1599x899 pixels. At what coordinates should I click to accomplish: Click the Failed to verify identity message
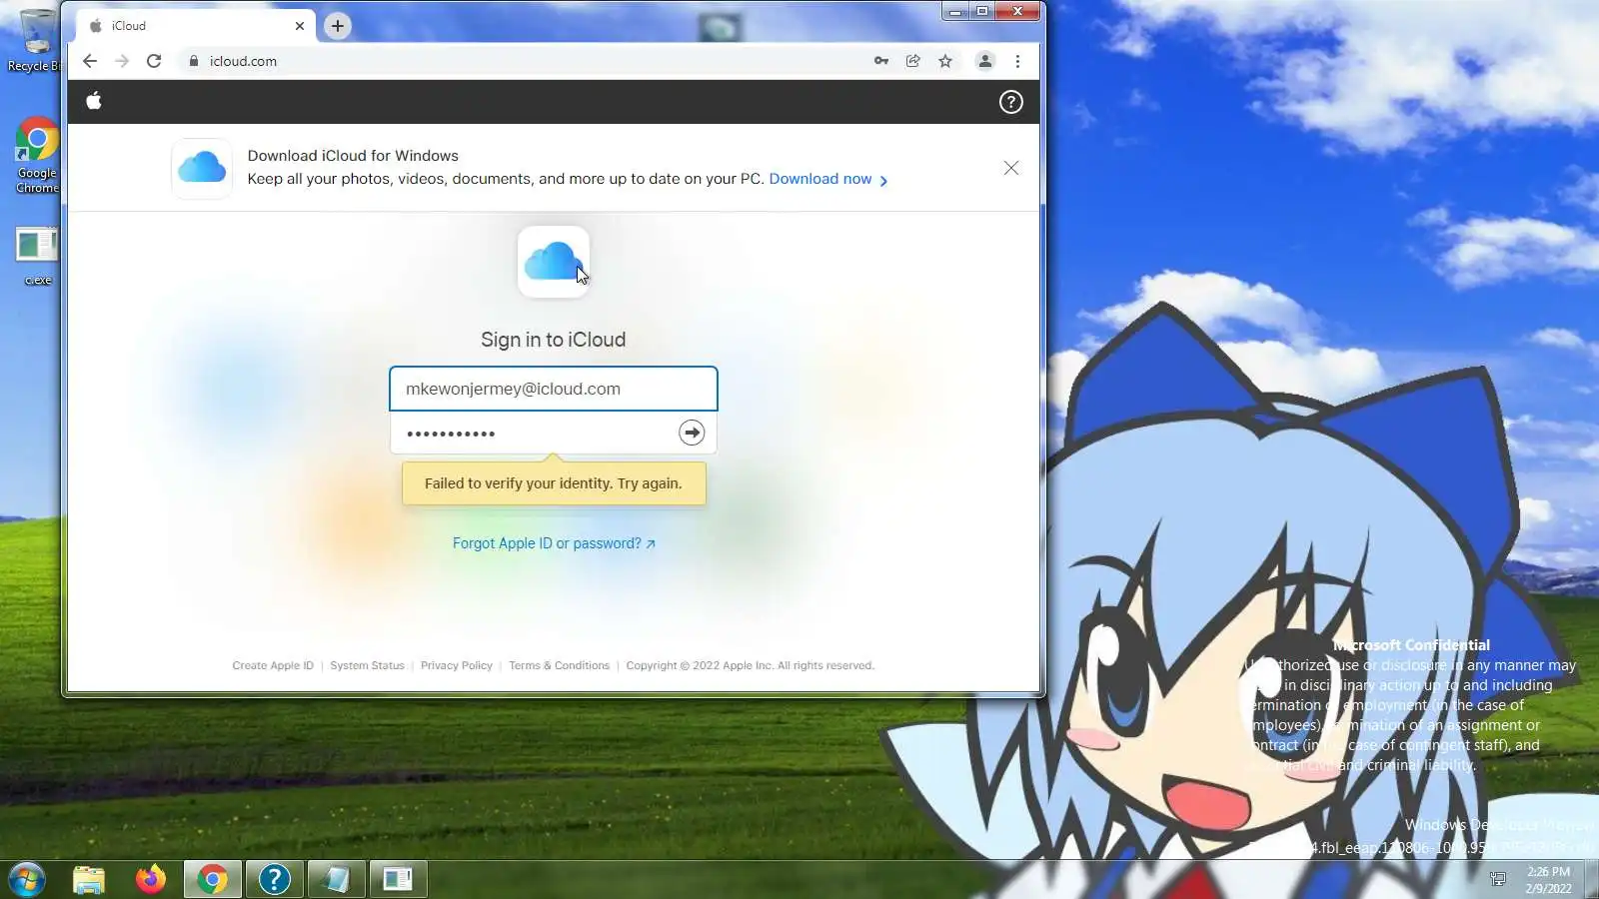tap(554, 483)
